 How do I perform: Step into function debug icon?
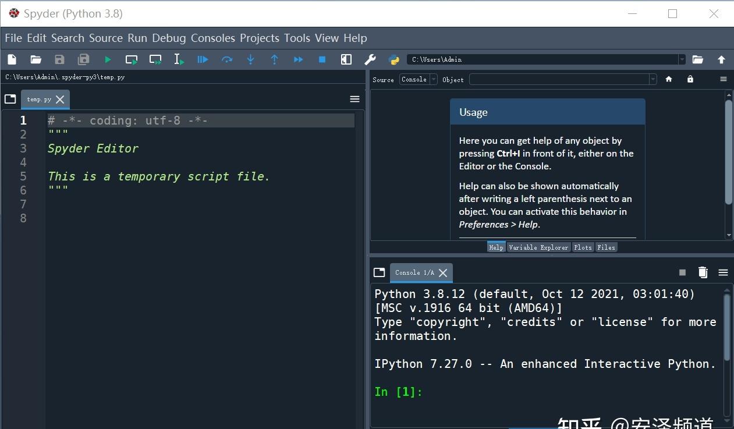coord(251,59)
